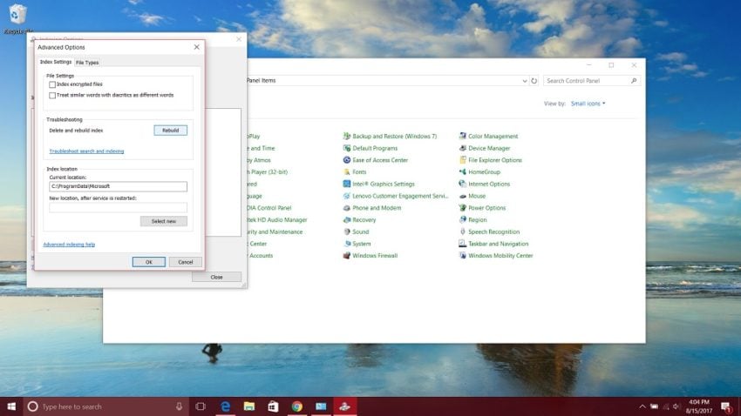
Task: Open the Internet Options icon
Action: [x=462, y=184]
